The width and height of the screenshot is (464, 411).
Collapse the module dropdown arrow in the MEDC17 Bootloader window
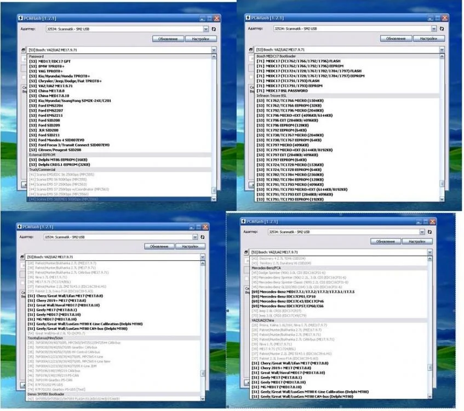[x=442, y=49]
